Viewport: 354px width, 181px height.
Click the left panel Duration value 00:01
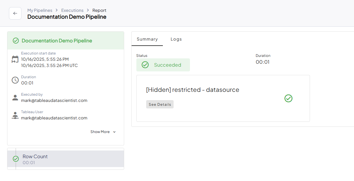[27, 83]
